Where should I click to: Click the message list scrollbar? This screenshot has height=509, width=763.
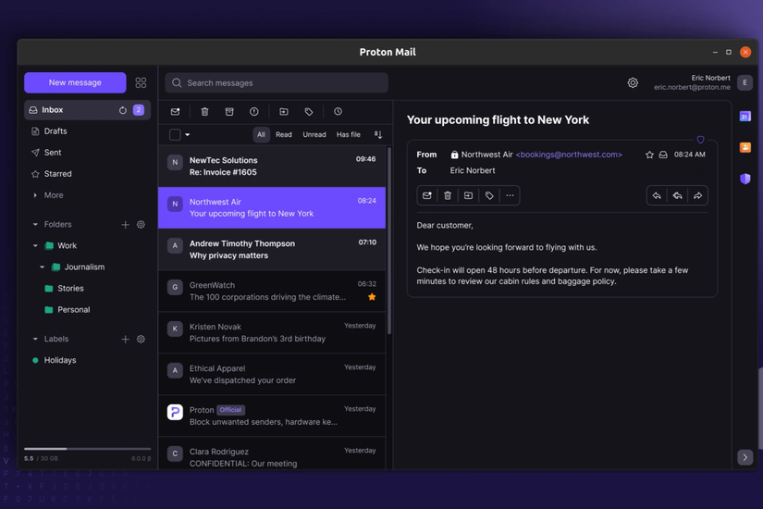(389, 241)
